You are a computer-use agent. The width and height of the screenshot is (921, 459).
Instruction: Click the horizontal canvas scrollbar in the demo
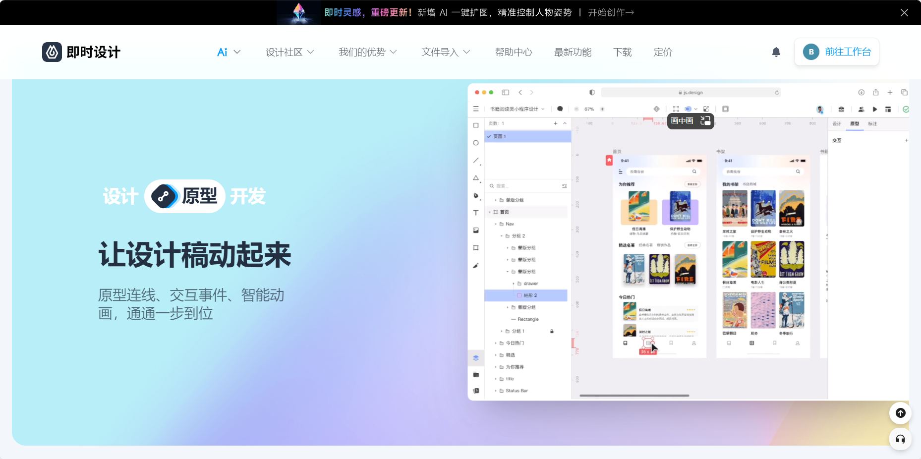click(x=634, y=396)
